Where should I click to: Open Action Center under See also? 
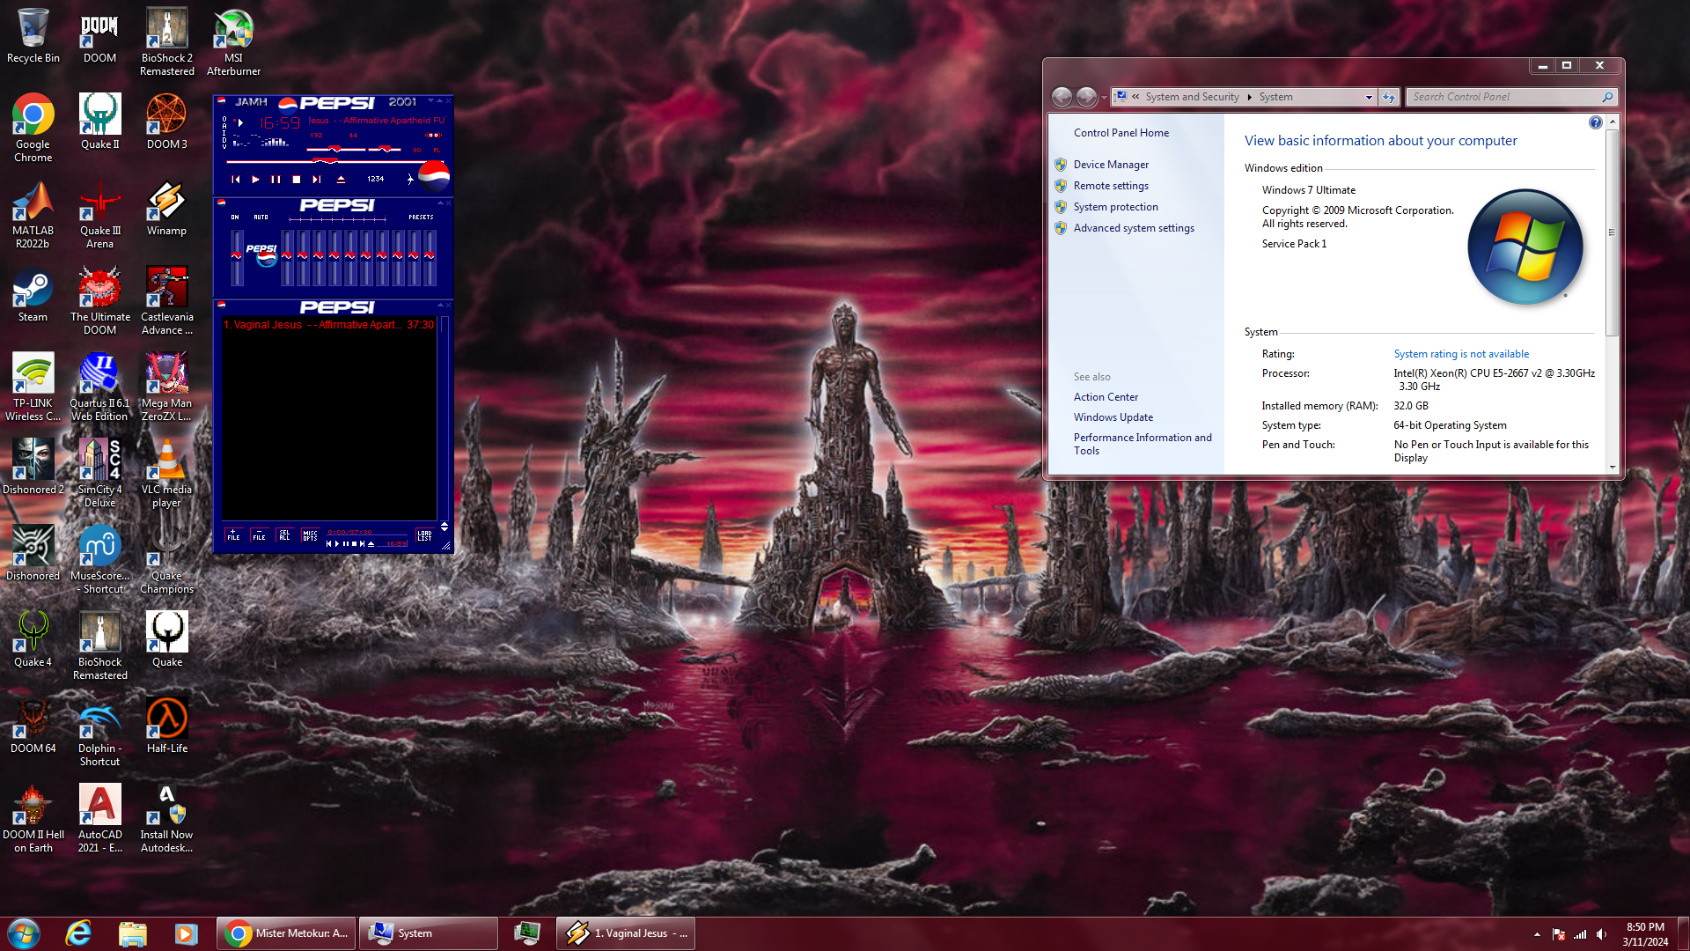coord(1106,397)
